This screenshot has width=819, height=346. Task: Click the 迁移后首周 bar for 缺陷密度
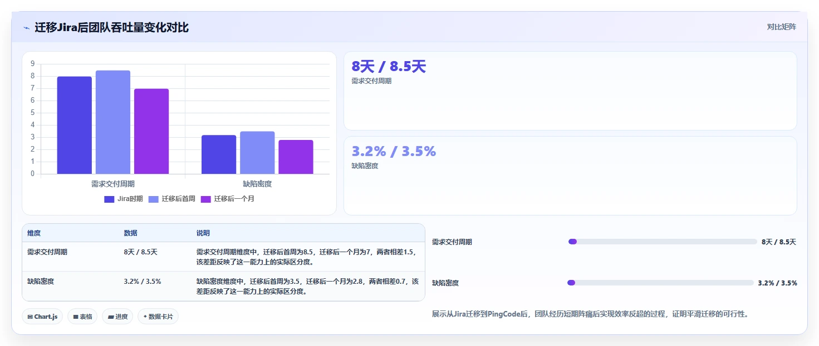257,153
